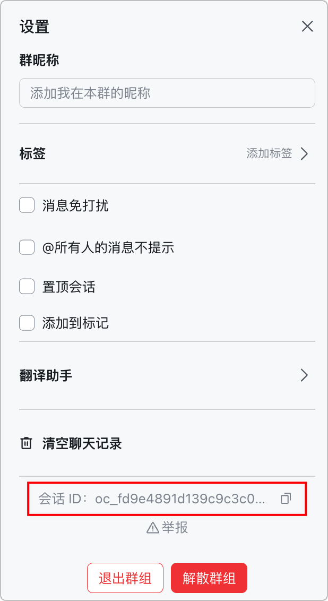The image size is (328, 601).
Task: Click the 举报 report link text
Action: point(175,528)
